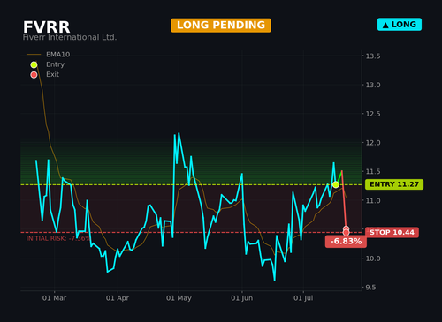This screenshot has height=322, width=442.
Task: Click the ENTRY 11.27 price label
Action: [x=394, y=184]
